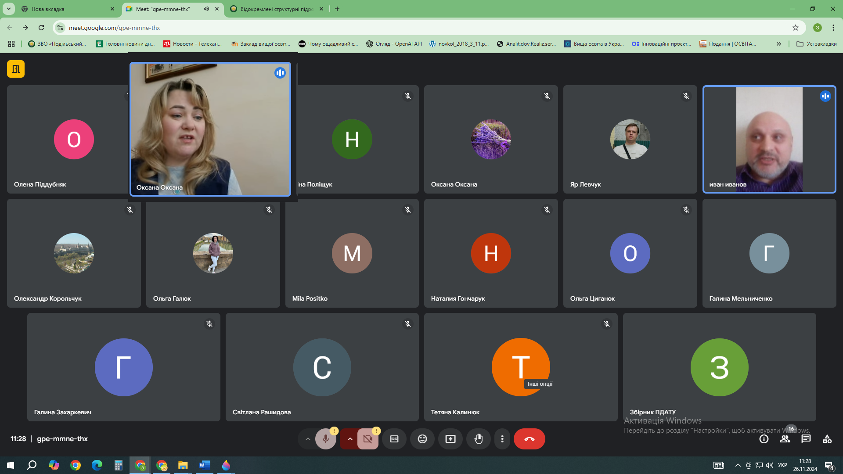This screenshot has width=843, height=474.
Task: Show participants list icon
Action: (x=785, y=439)
